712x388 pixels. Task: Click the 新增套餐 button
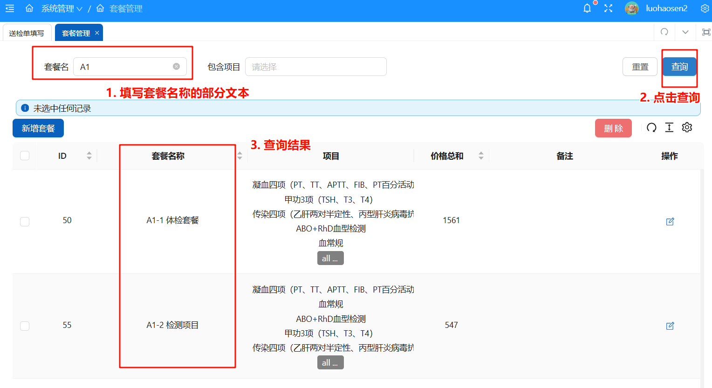tap(38, 128)
